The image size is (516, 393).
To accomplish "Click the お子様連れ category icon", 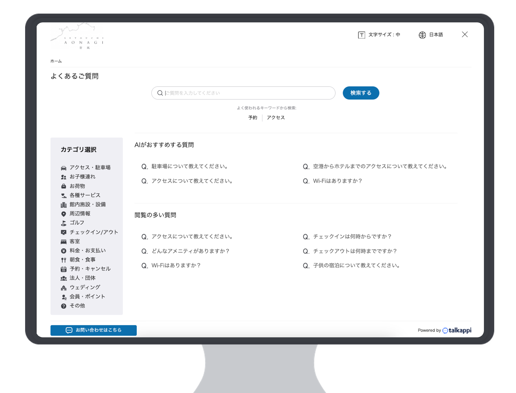I will [64, 177].
